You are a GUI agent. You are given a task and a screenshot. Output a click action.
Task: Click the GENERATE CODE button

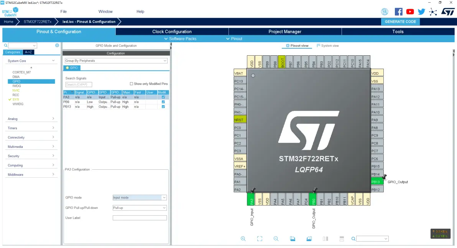[x=400, y=21]
